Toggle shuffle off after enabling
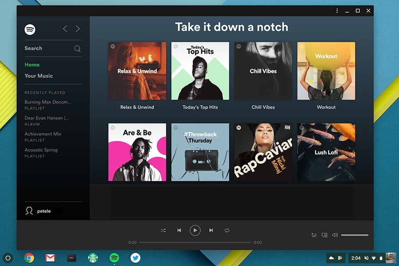Image resolution: width=399 pixels, height=266 pixels. 163,230
